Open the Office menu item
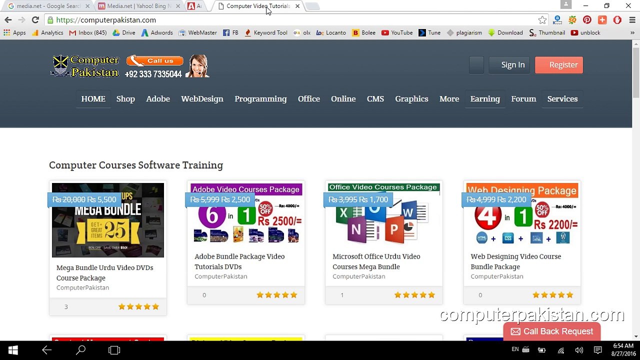 (x=309, y=98)
